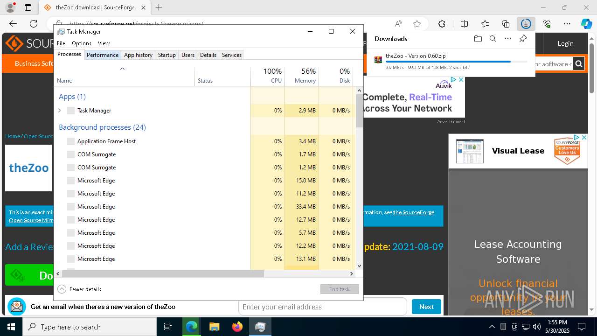Switch to the Startup tab

pos(167,55)
